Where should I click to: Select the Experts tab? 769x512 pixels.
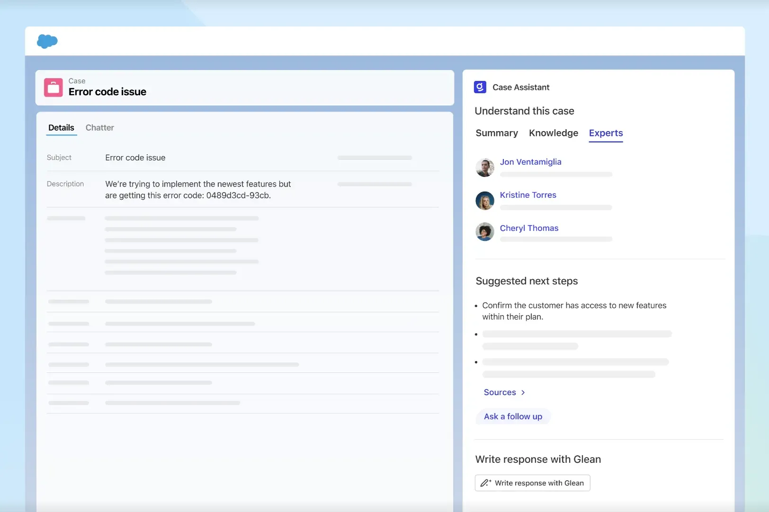606,133
